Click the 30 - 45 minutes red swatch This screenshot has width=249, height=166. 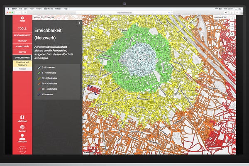pos(39,89)
